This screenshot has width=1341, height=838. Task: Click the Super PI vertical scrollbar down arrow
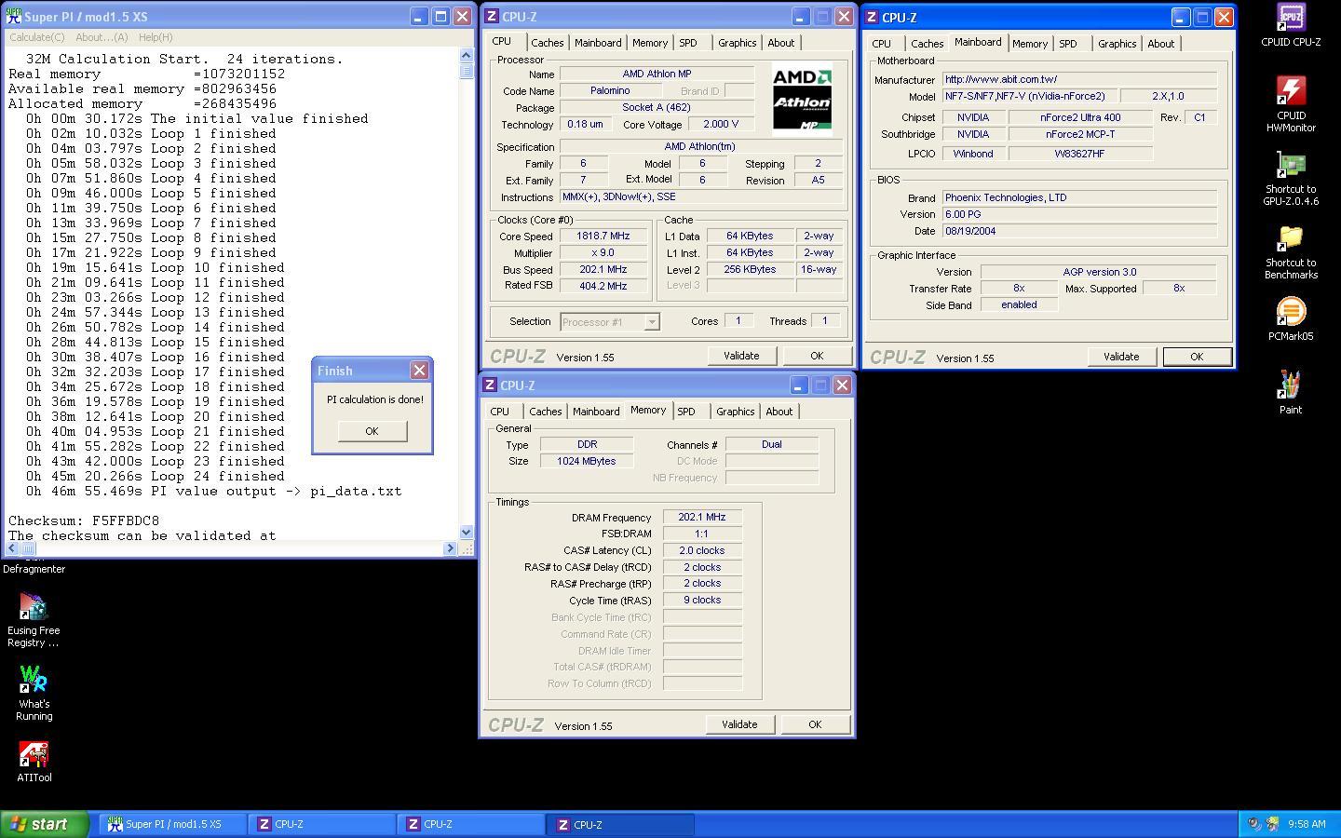coord(467,532)
